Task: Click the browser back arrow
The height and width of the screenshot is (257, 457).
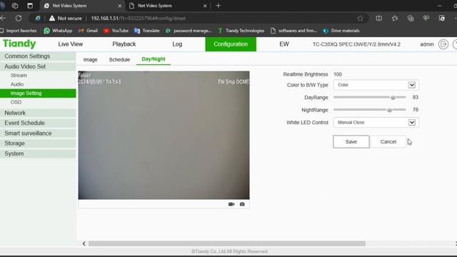Action: click(x=3, y=19)
